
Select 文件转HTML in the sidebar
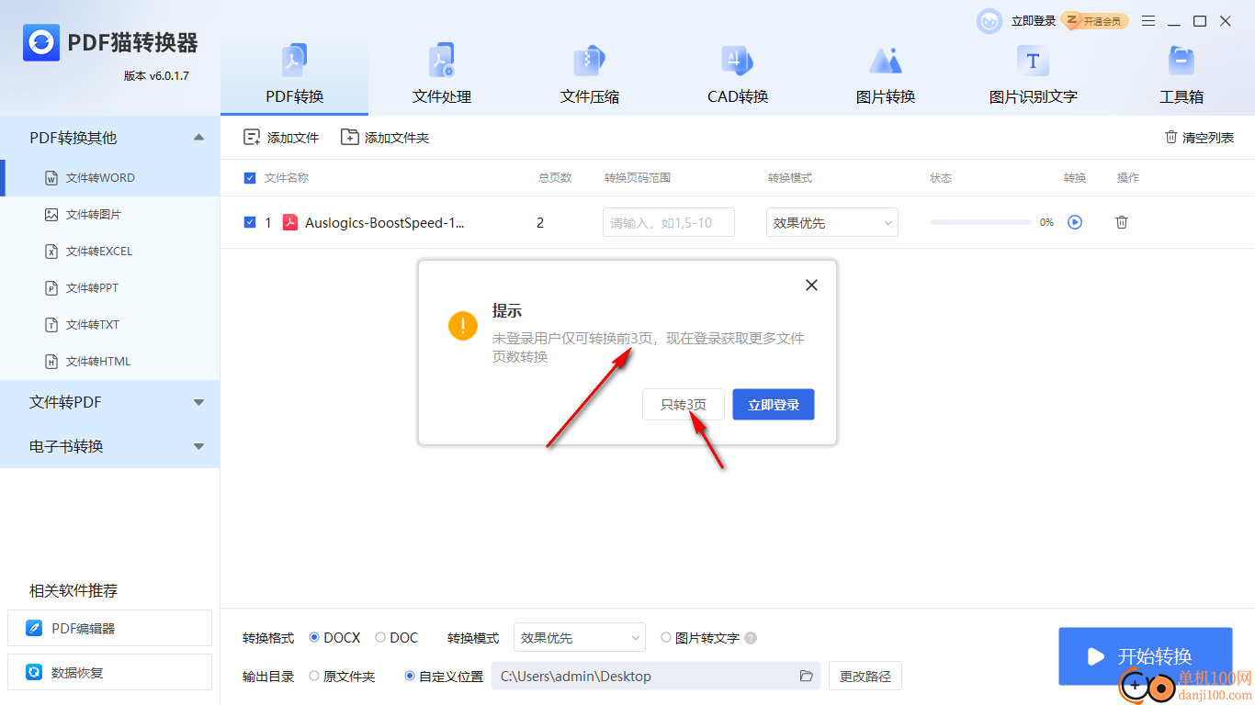tap(110, 362)
